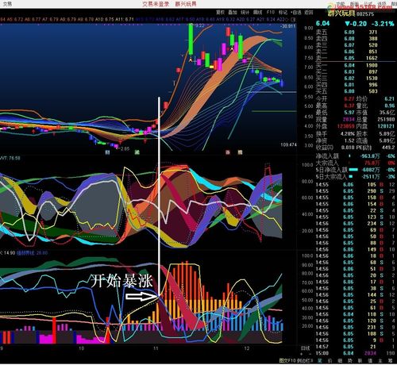Switch to the 笔 tick tab
Viewport: 397px width, 365px height.
(x=320, y=360)
